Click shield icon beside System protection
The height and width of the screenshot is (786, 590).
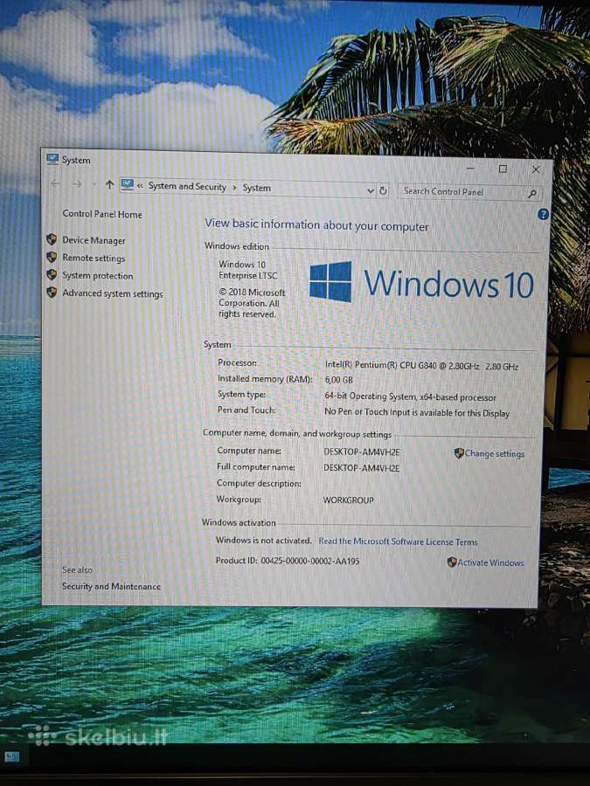52,275
